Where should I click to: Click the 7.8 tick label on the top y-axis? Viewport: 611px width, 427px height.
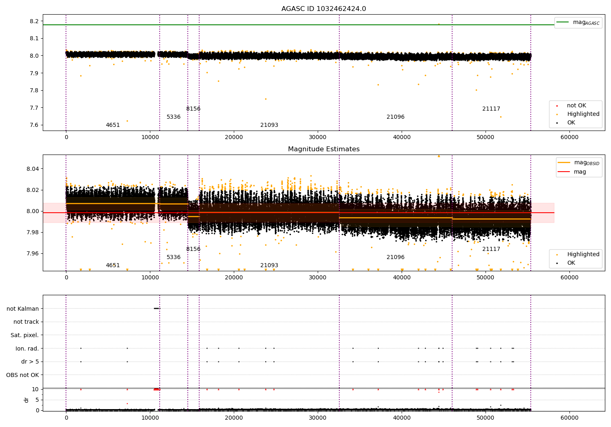(34, 91)
